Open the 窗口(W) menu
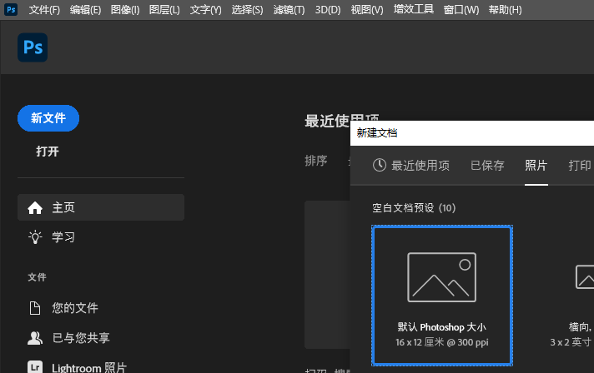Screen dimensions: 594x373 click(x=461, y=10)
